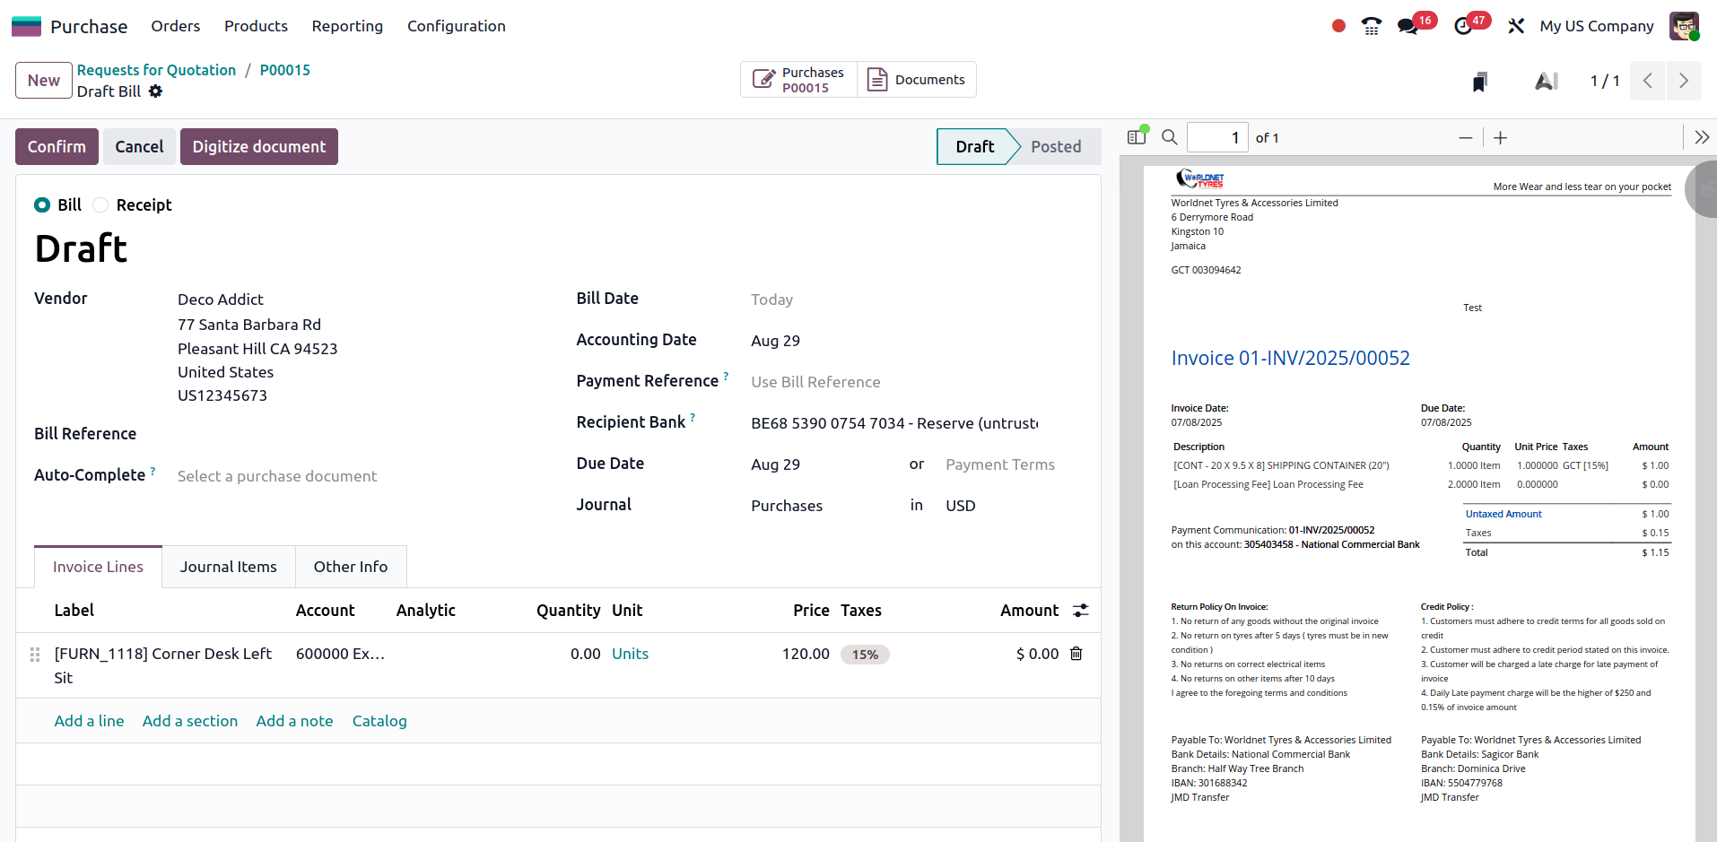Toggle the PDF viewer sidebar icon

click(x=1137, y=137)
